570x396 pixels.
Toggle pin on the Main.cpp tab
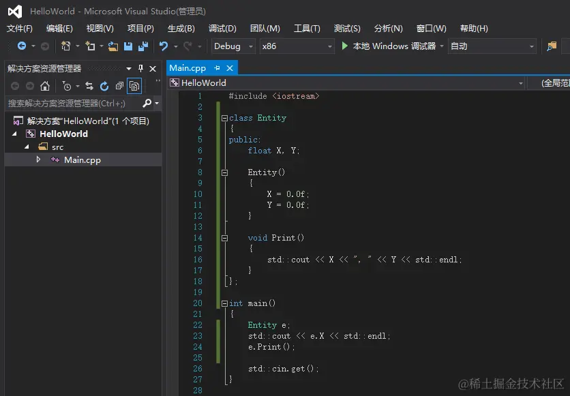pos(217,68)
